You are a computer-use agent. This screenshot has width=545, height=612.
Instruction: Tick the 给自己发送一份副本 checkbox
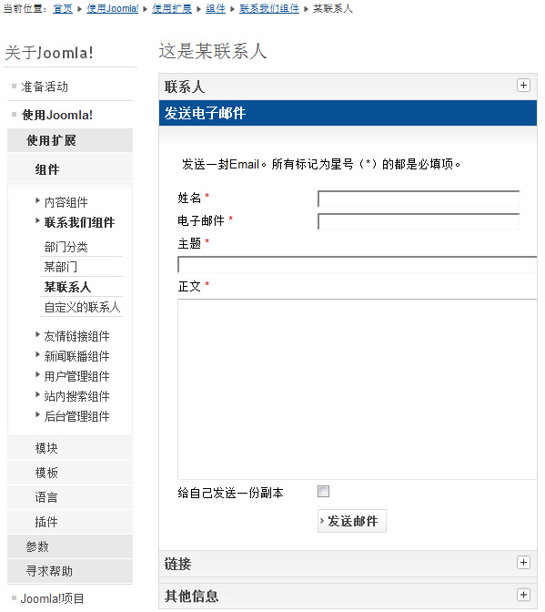[x=323, y=491]
